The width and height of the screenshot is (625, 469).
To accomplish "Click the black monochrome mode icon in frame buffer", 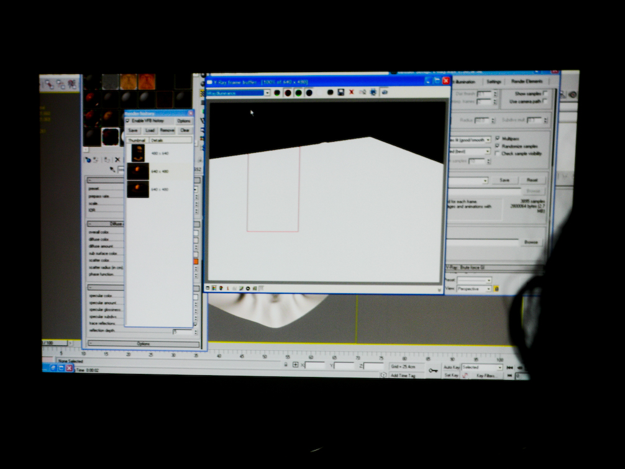I will click(330, 93).
